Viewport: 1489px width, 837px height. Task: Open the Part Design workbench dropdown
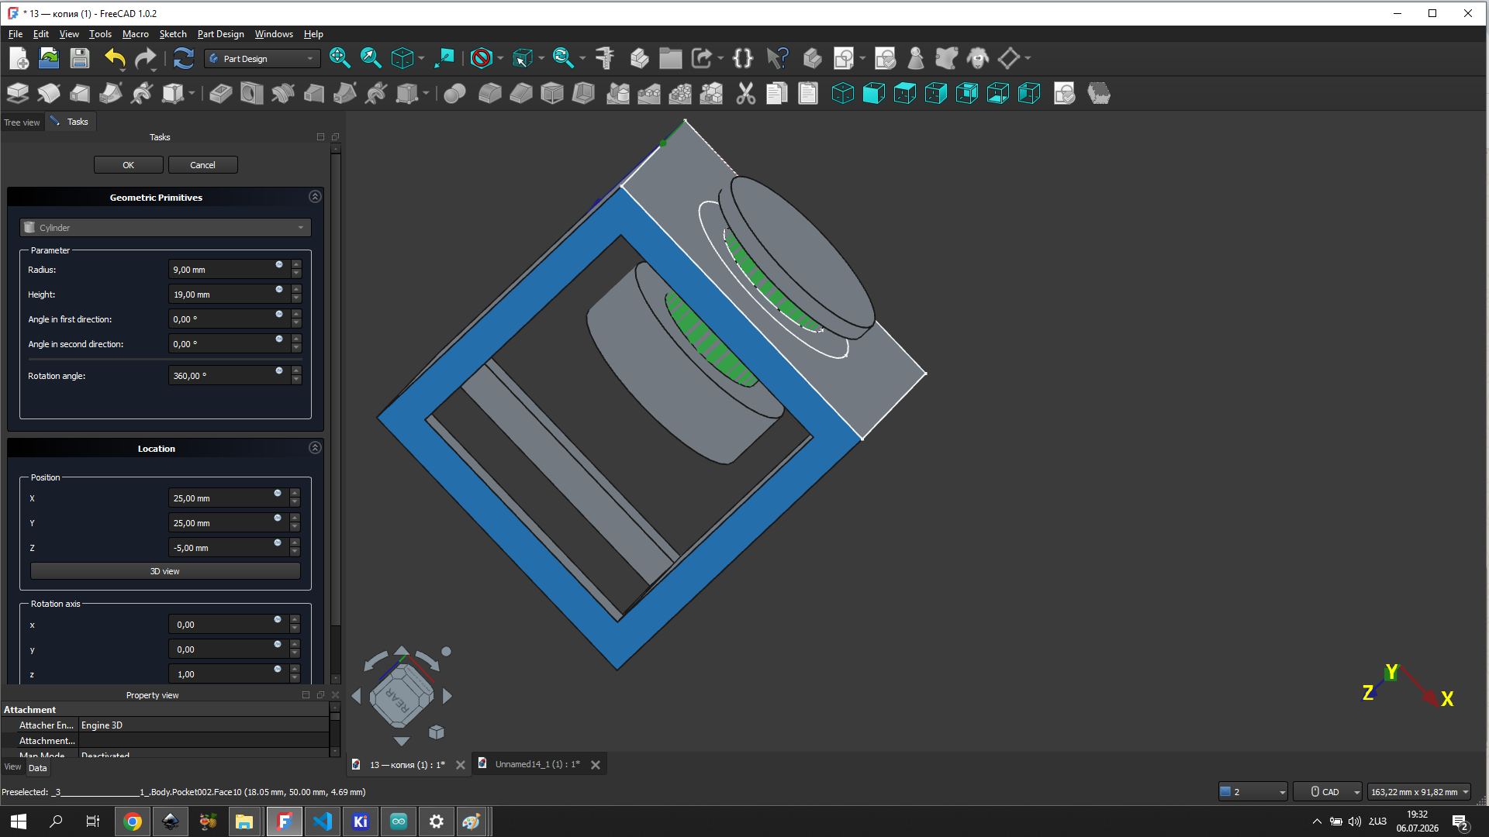click(263, 59)
